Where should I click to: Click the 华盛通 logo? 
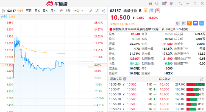57,4
